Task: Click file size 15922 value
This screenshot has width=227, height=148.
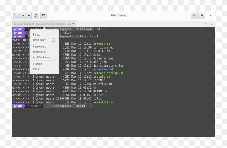Action: (x=65, y=80)
